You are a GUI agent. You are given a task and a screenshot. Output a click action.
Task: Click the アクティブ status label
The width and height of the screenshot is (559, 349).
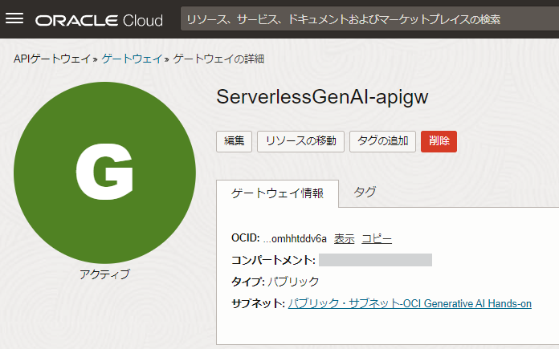104,274
